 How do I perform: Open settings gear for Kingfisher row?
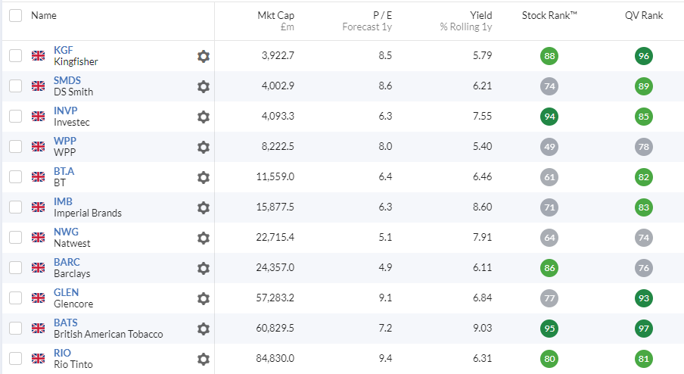coord(204,56)
